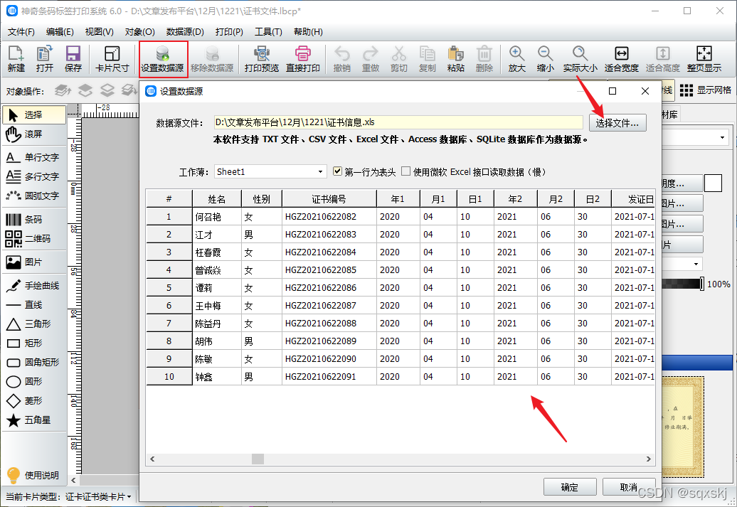The width and height of the screenshot is (737, 507).
Task: Click the 打印预览 print preview icon
Action: coord(262,59)
